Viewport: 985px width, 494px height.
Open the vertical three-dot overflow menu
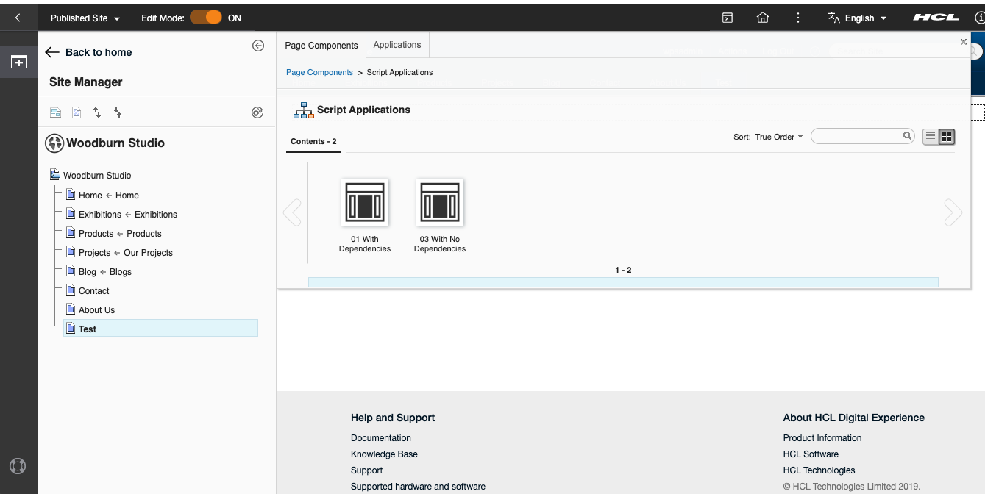(x=798, y=18)
